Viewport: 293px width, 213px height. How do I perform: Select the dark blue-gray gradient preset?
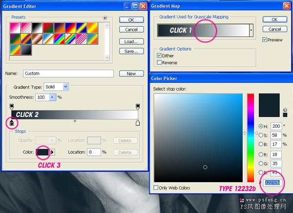tap(26, 50)
